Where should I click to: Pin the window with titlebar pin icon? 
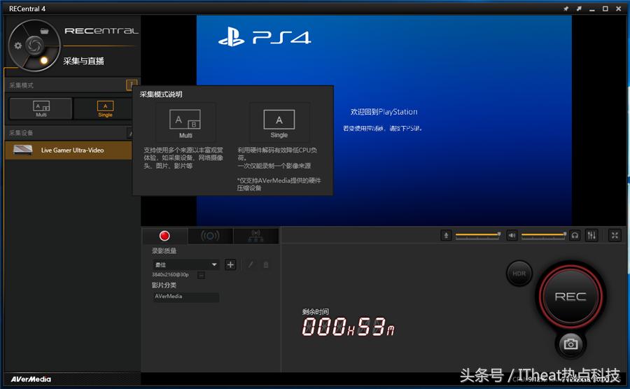566,8
